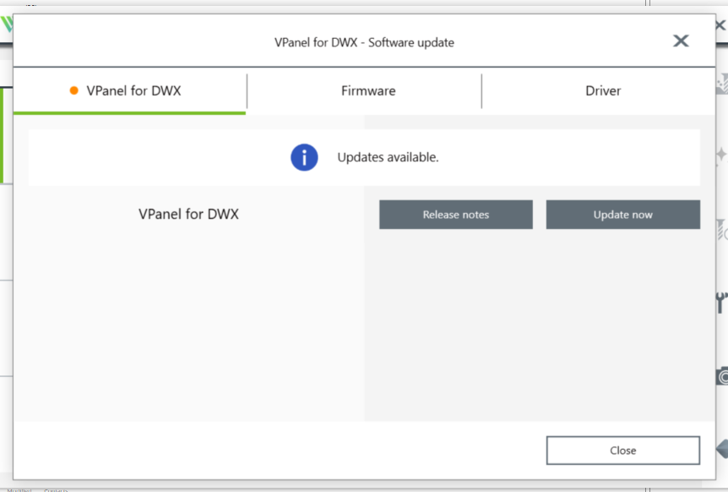Click the orange update indicator dot
Image resolution: width=728 pixels, height=492 pixels.
pyautogui.click(x=73, y=90)
